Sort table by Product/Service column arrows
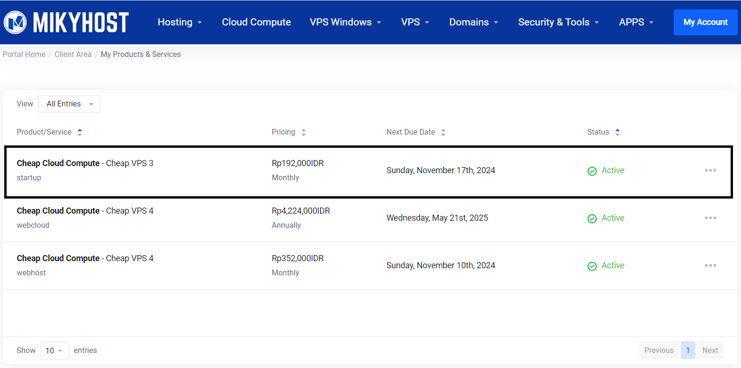This screenshot has height=368, width=741. coord(80,132)
